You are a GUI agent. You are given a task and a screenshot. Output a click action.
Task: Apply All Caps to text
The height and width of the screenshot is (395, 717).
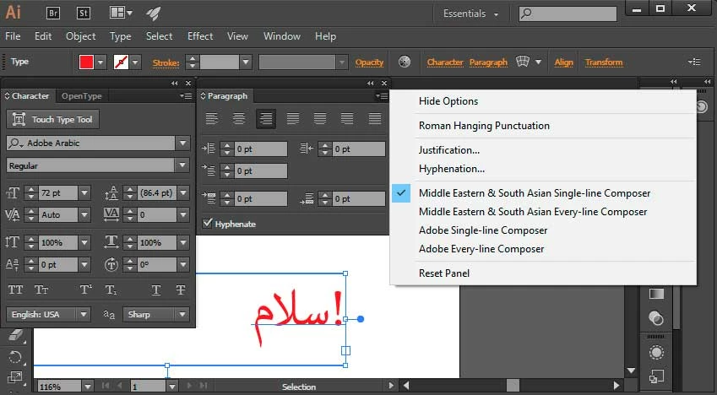point(15,289)
